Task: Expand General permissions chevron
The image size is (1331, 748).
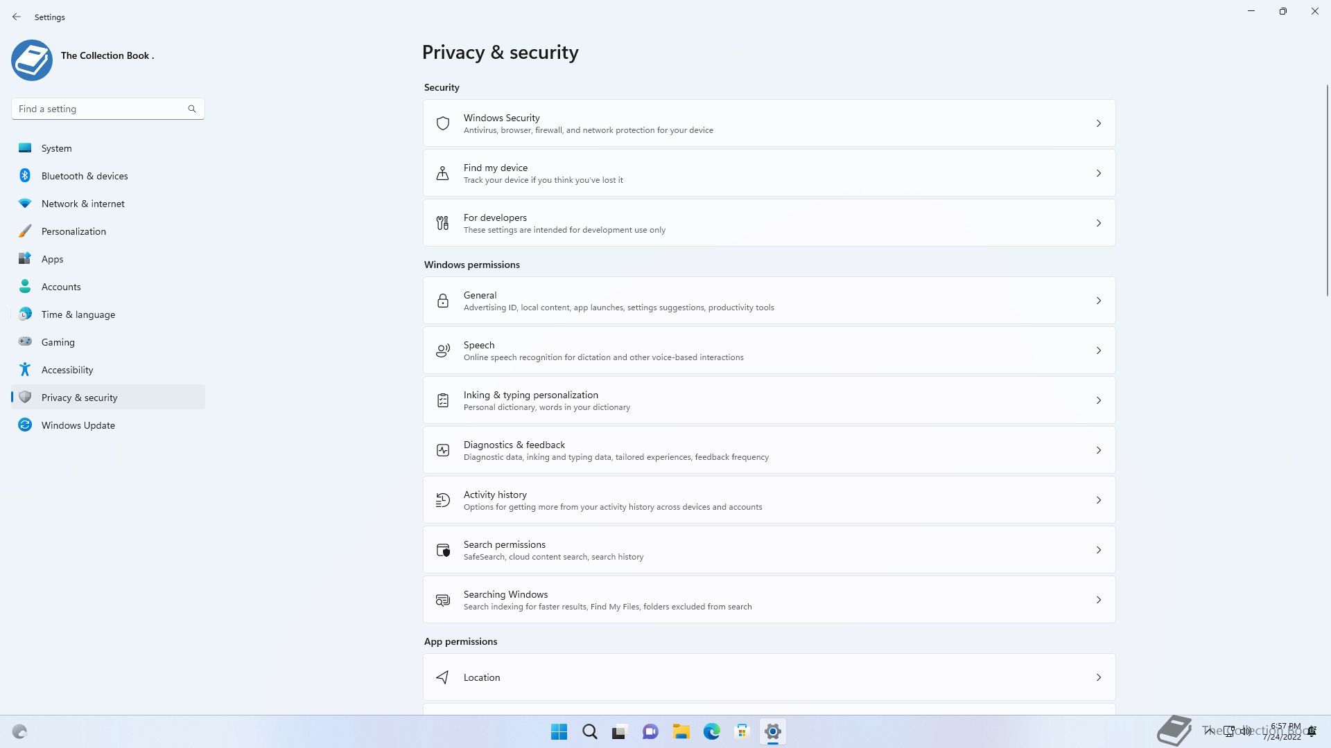Action: 1099,301
